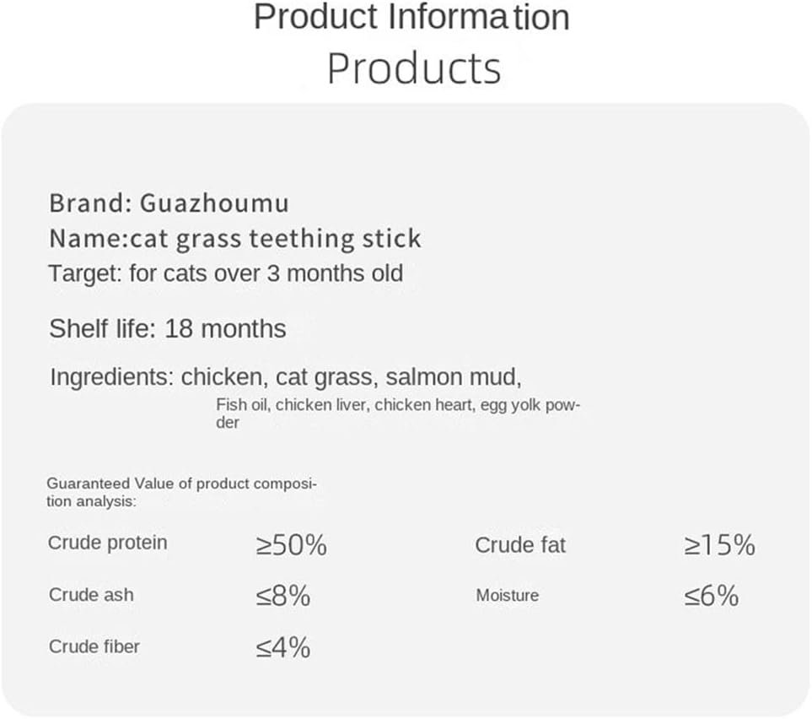Click the Target: cats over 3 months text
The image size is (812, 719).
[x=226, y=273]
